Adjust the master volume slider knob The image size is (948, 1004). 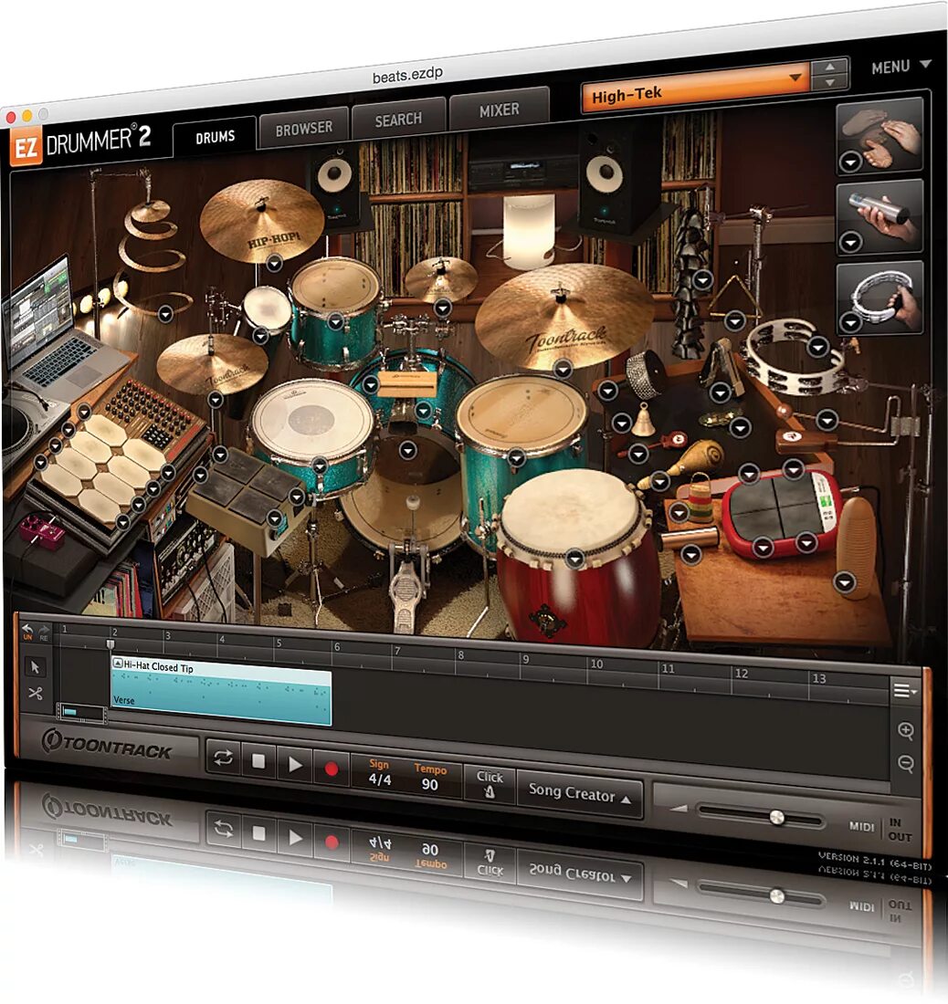click(x=776, y=817)
